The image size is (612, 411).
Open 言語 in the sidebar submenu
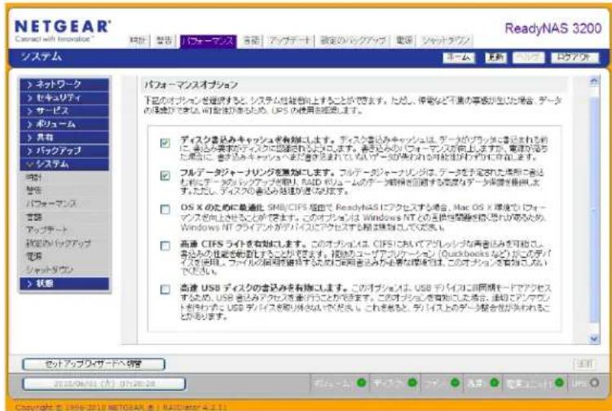(34, 217)
